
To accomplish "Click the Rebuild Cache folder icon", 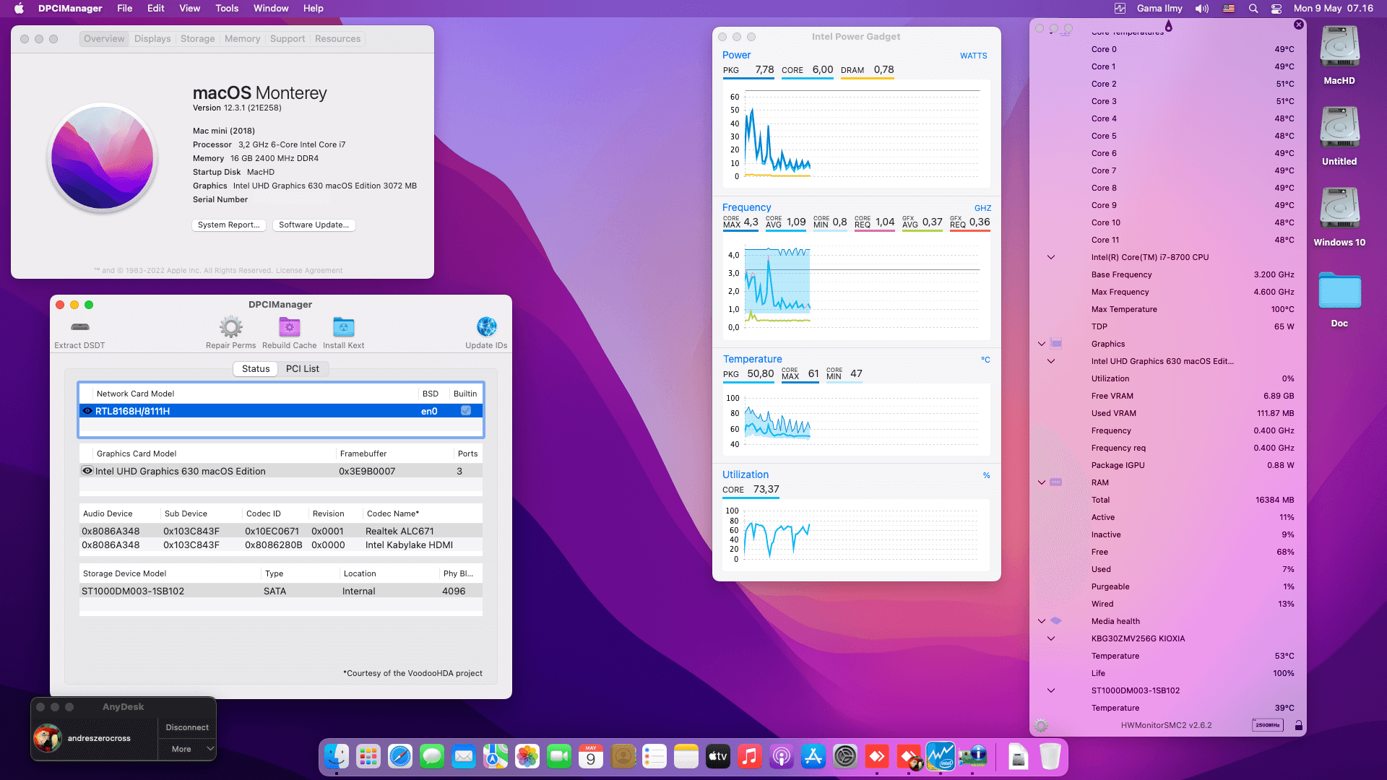I will (290, 327).
